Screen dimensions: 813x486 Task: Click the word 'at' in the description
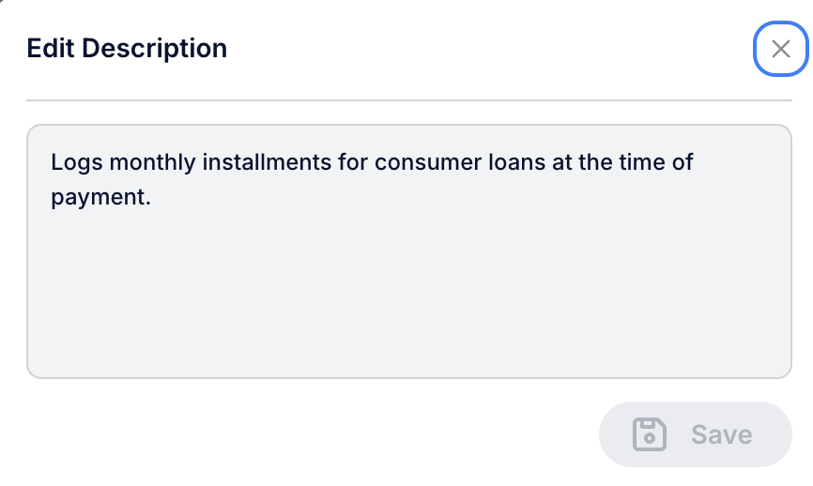pos(561,162)
